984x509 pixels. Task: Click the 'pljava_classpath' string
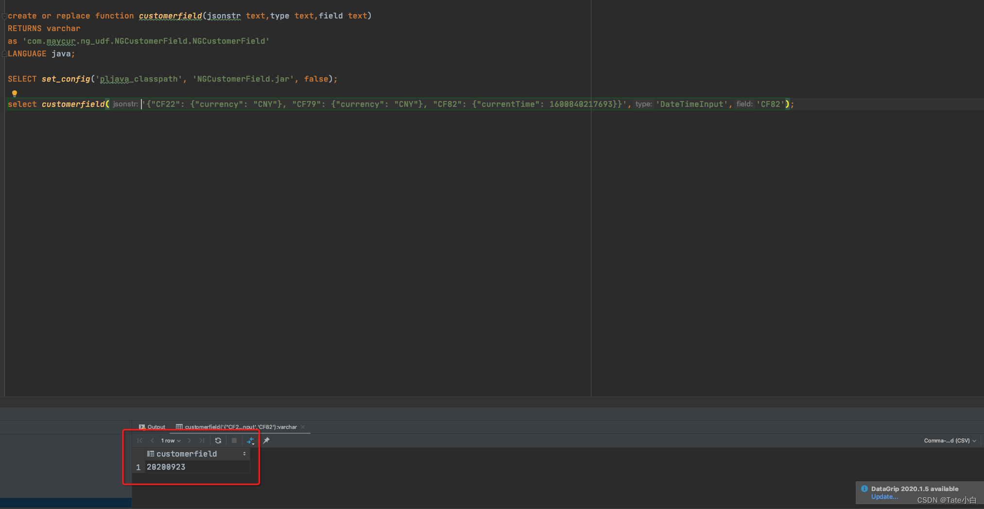click(139, 79)
